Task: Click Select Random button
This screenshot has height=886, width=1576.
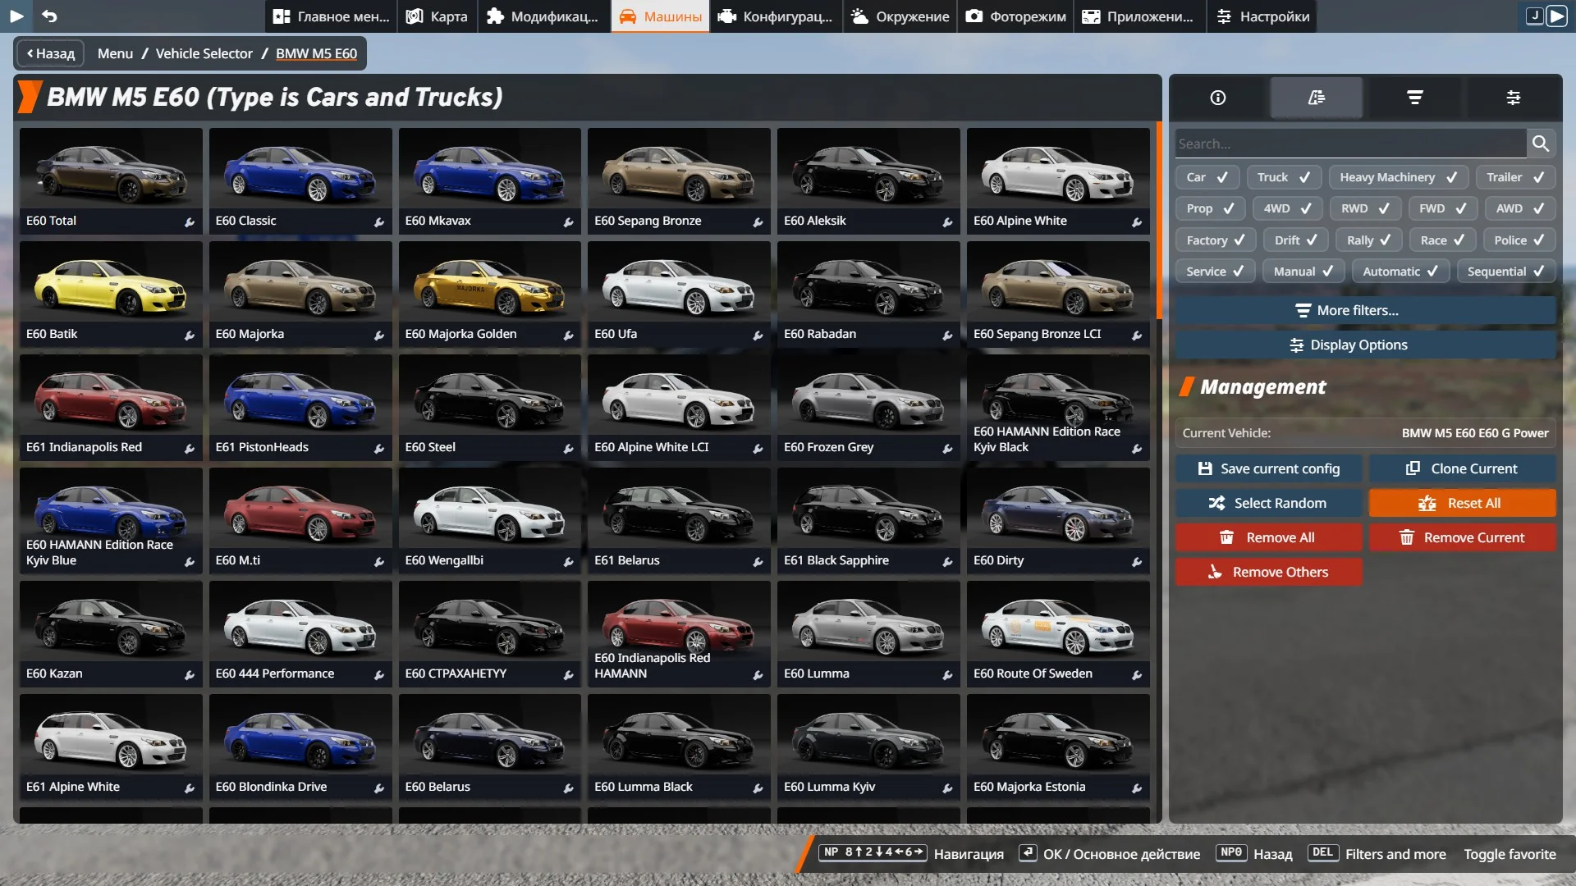Action: tap(1268, 503)
